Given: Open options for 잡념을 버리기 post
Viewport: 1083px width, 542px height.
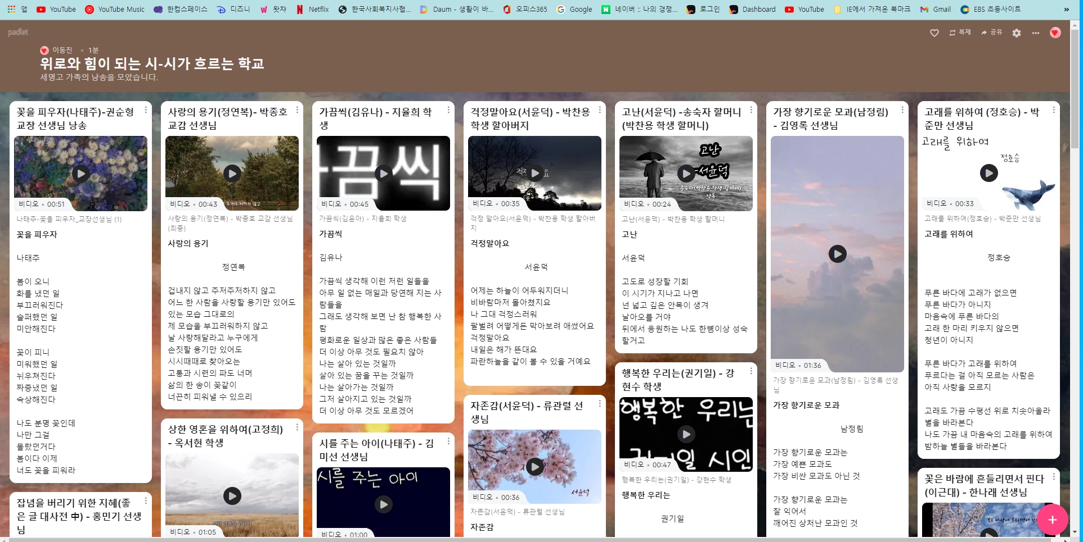Looking at the screenshot, I should click(x=146, y=501).
